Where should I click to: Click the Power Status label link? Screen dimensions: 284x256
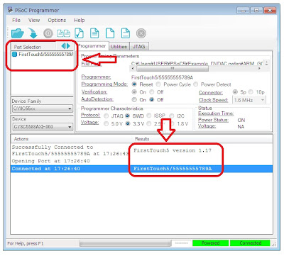tap(213, 120)
